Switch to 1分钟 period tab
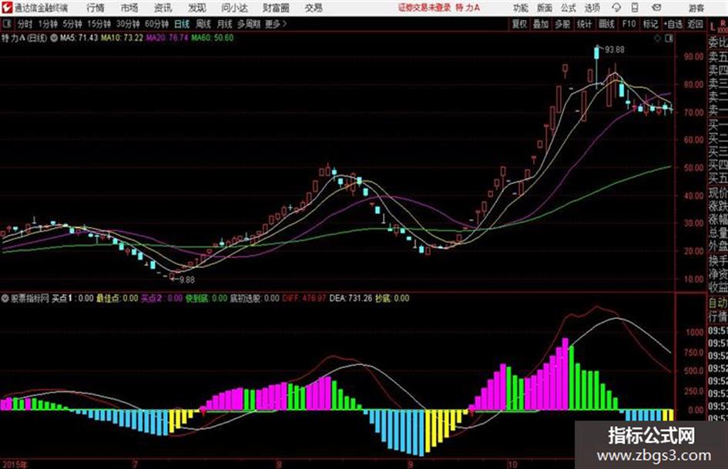Image resolution: width=728 pixels, height=469 pixels. 48,24
